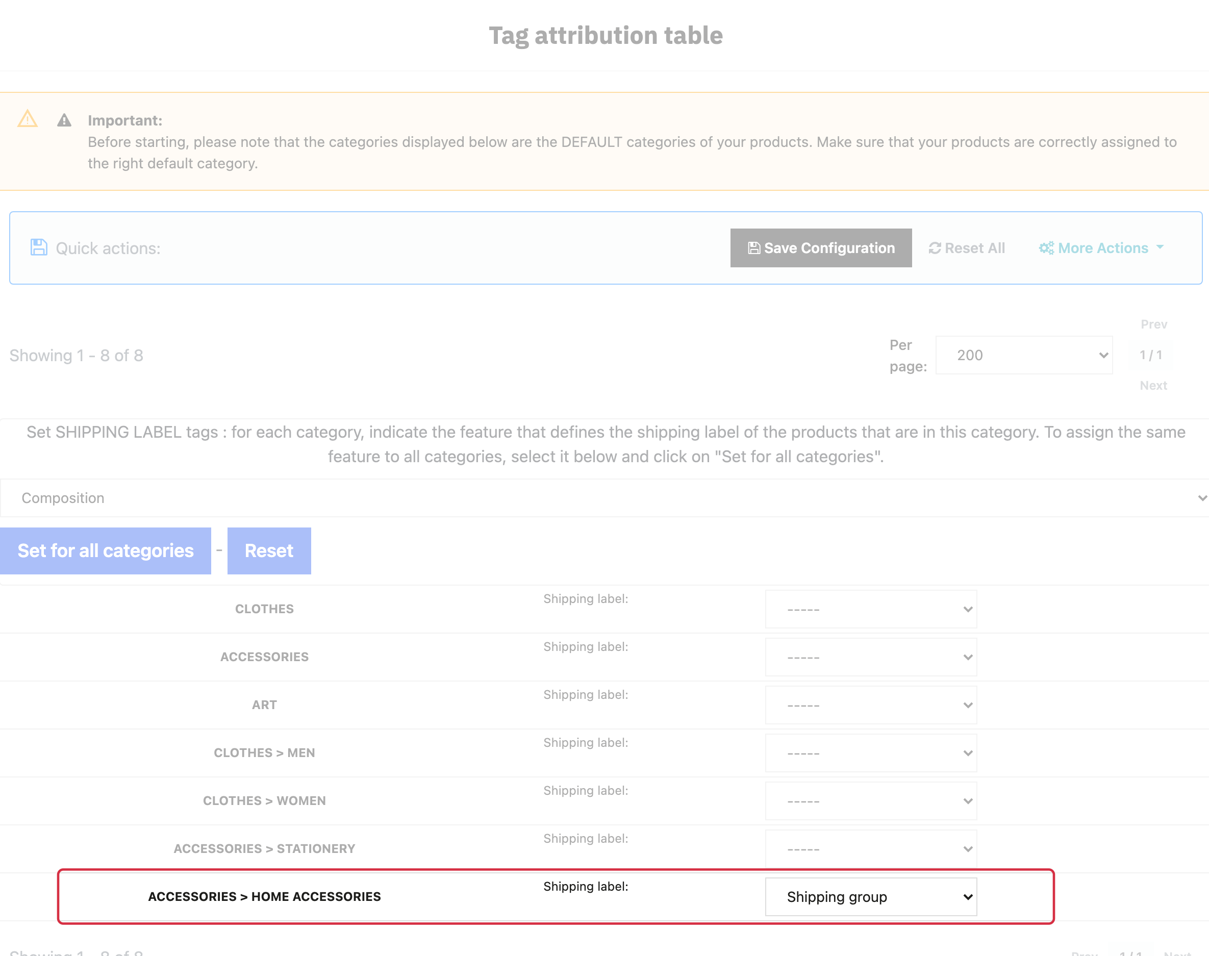
Task: Open the Shipping group dropdown for HOME ACCESSORIES
Action: pos(871,897)
